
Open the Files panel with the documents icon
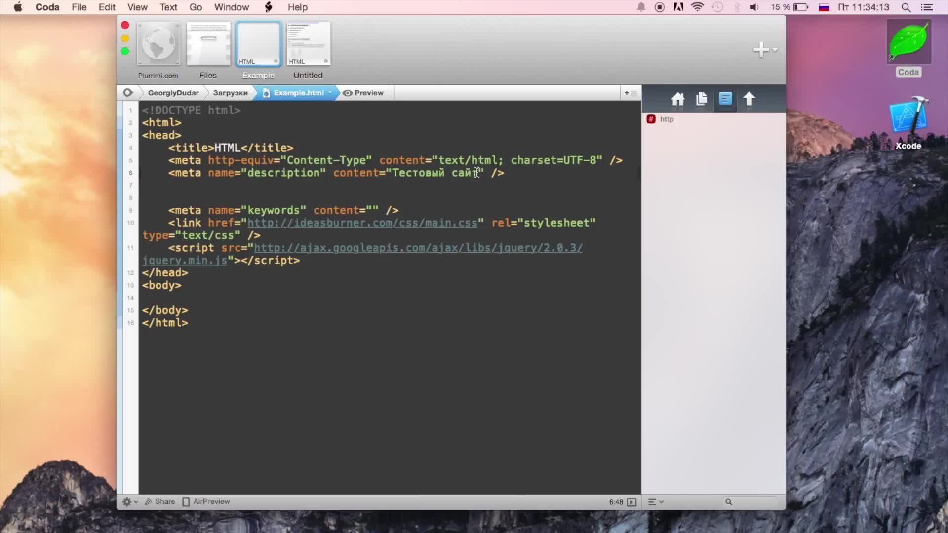point(701,99)
